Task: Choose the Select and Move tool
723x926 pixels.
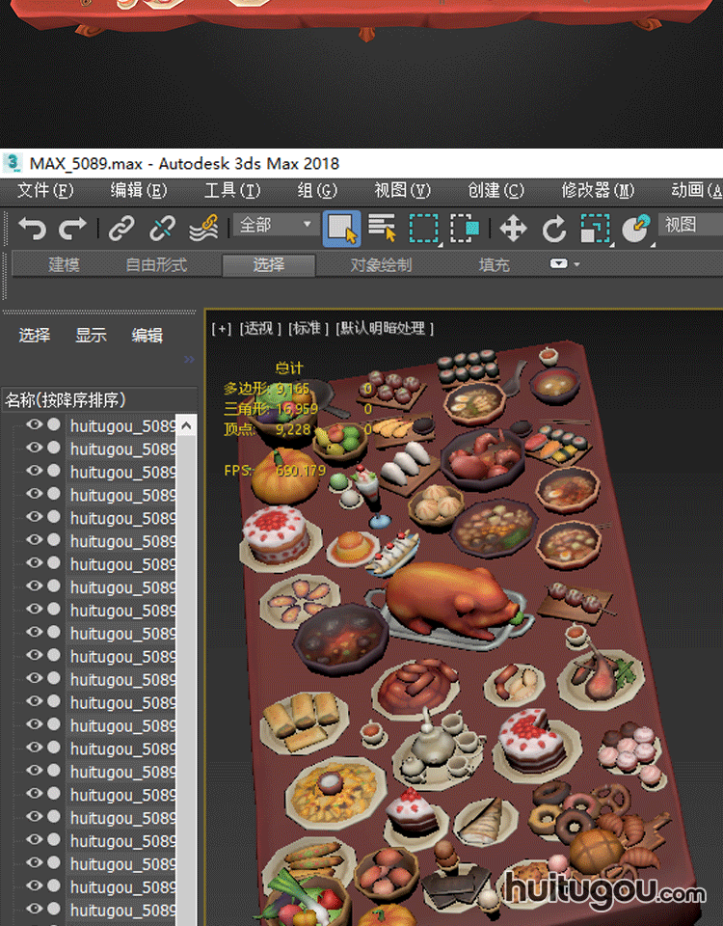Action: coord(513,229)
